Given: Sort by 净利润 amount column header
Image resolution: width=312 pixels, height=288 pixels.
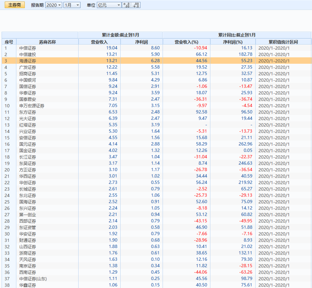Looking at the screenshot, I should (x=142, y=42).
